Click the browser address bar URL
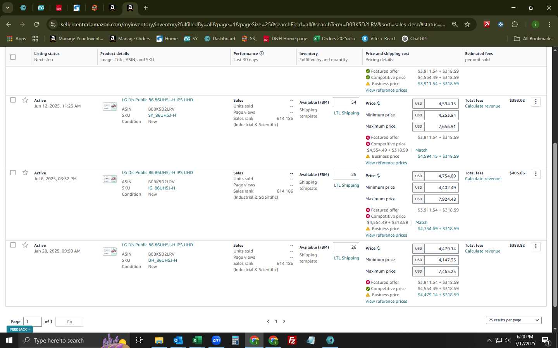Image resolution: width=558 pixels, height=348 pixels. tap(253, 24)
